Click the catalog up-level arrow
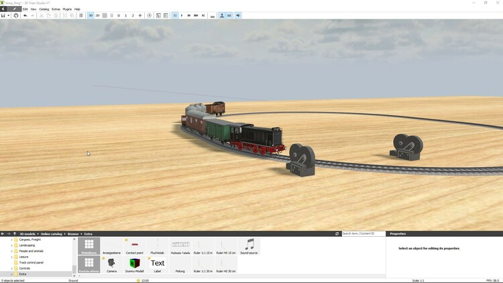The width and height of the screenshot is (503, 283). pos(15,233)
